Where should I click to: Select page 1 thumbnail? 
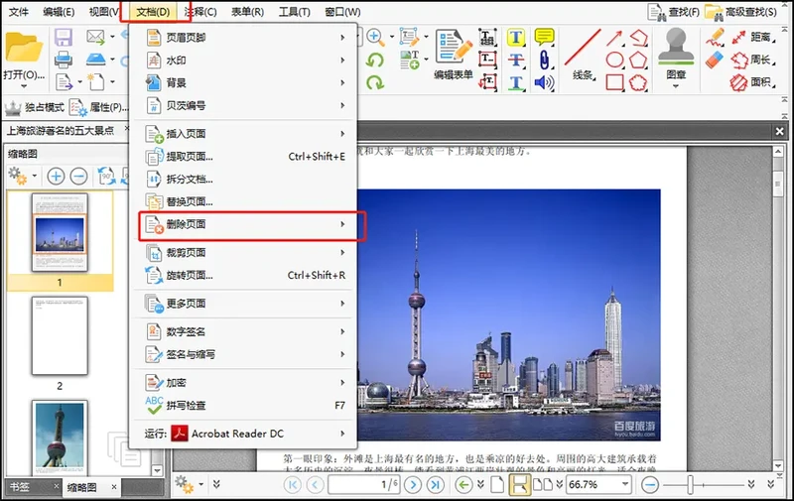click(60, 232)
